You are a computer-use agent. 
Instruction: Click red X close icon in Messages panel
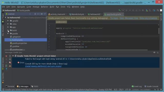click(6, 56)
